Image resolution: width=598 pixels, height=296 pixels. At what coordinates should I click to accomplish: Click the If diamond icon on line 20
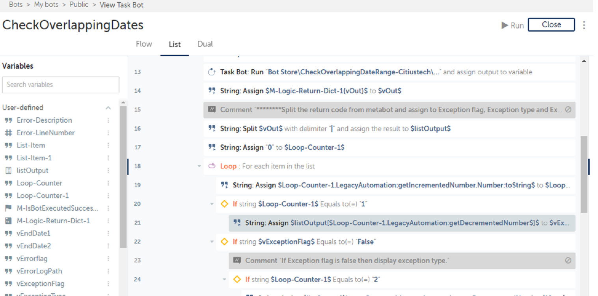tap(224, 204)
